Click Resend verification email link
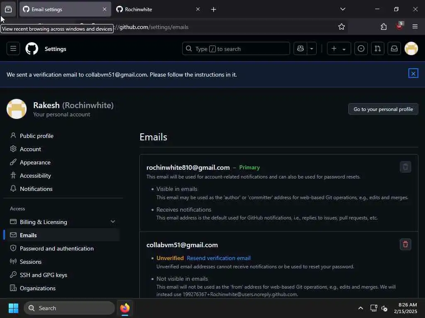The image size is (425, 318). pos(218,258)
